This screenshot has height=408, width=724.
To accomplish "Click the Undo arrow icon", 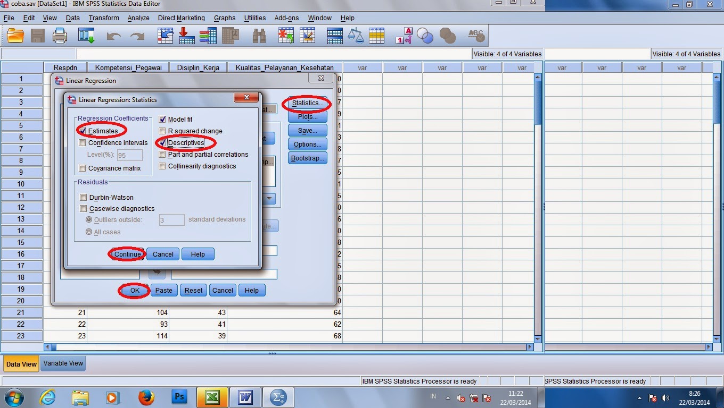I will tap(114, 36).
